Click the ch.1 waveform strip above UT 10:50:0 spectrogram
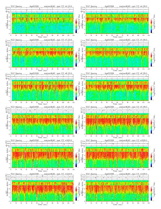 coord(117,144)
